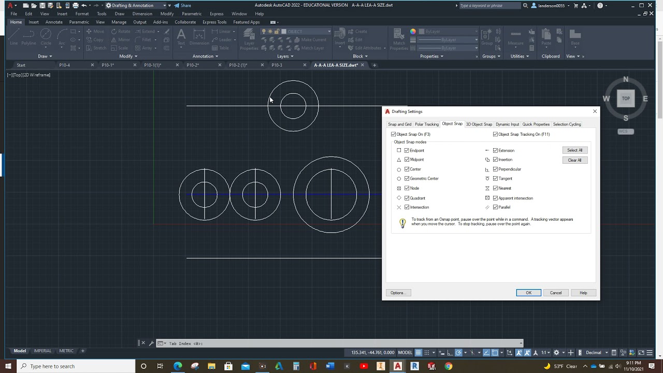Expand the Draw panel flyout
The image size is (663, 373).
coord(45,56)
